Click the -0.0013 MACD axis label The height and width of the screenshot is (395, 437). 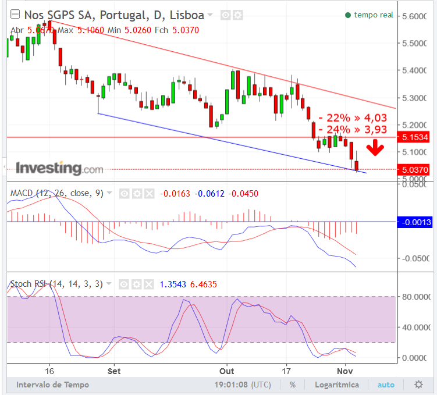click(414, 222)
